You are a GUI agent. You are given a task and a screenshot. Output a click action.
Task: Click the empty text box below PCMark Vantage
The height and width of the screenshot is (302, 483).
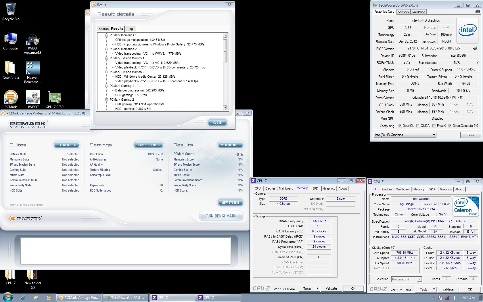click(x=126, y=251)
